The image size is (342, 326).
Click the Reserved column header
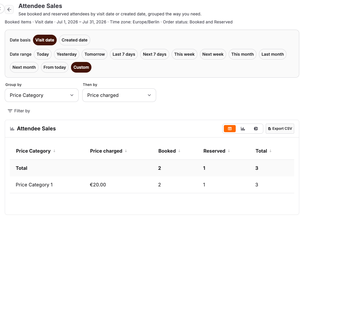214,151
